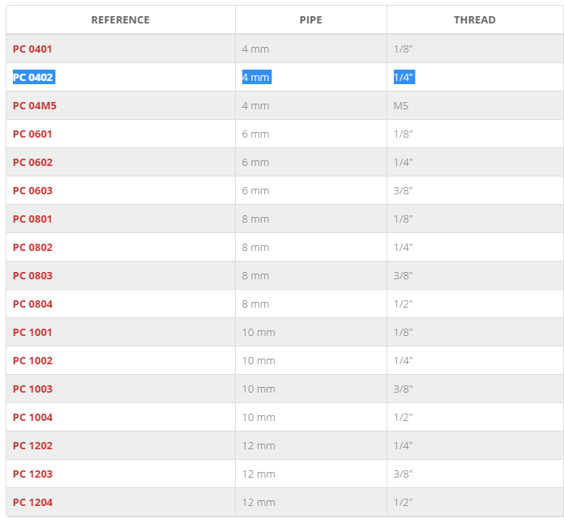The image size is (564, 527).
Task: Open the PC 04M5 reference link
Action: pyautogui.click(x=35, y=105)
